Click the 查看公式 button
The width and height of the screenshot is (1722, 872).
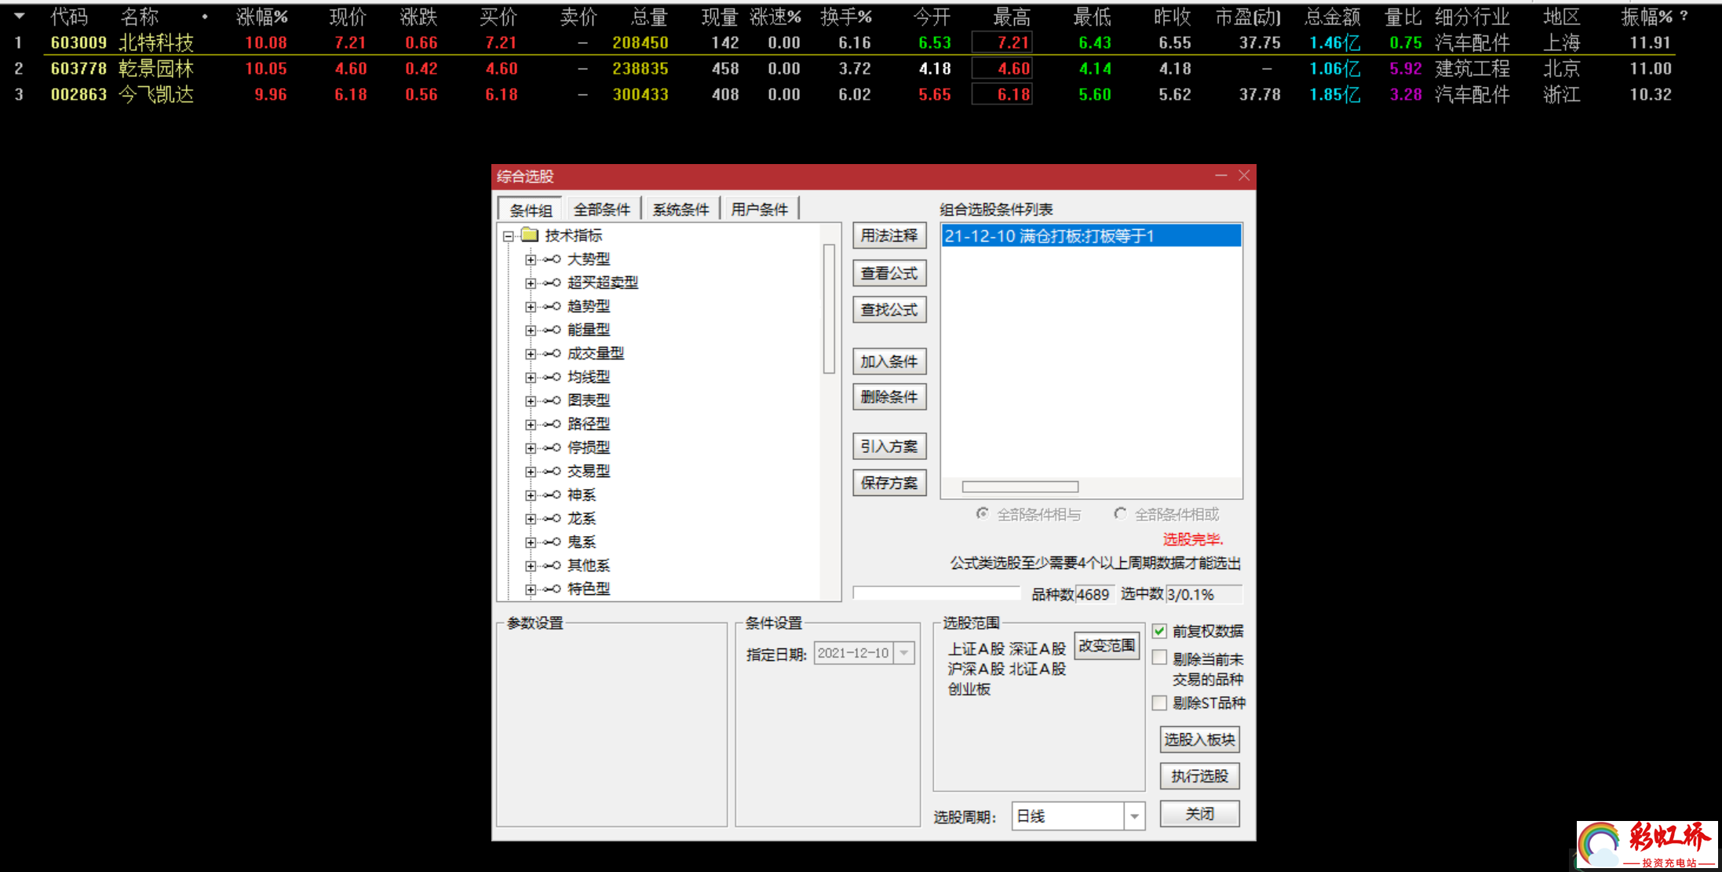coord(889,273)
